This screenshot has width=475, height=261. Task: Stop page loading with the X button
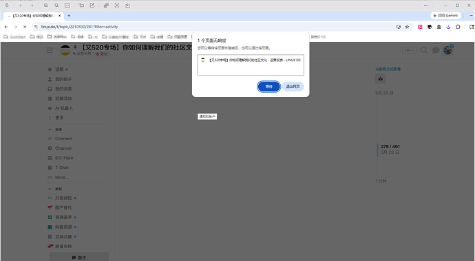pos(25,27)
